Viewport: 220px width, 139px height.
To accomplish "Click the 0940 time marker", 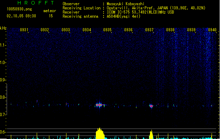I will [212, 30].
